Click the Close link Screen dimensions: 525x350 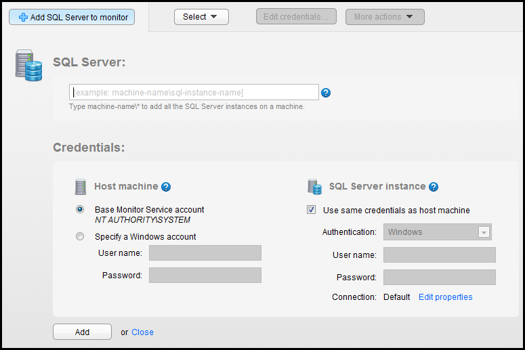(x=142, y=332)
